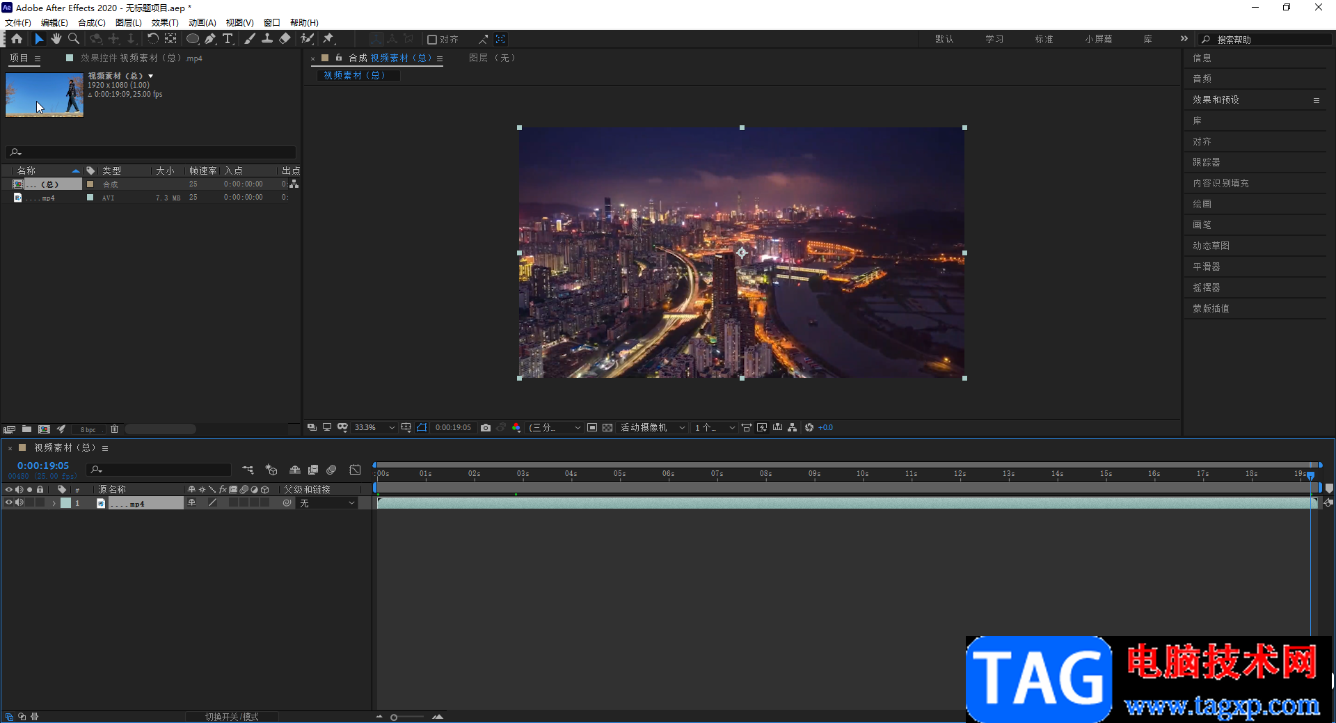The width and height of the screenshot is (1336, 723).
Task: Select the Pen tool
Action: [210, 39]
